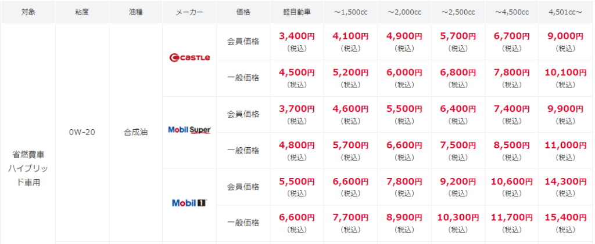Click the CASTLE brand logo

tap(189, 57)
